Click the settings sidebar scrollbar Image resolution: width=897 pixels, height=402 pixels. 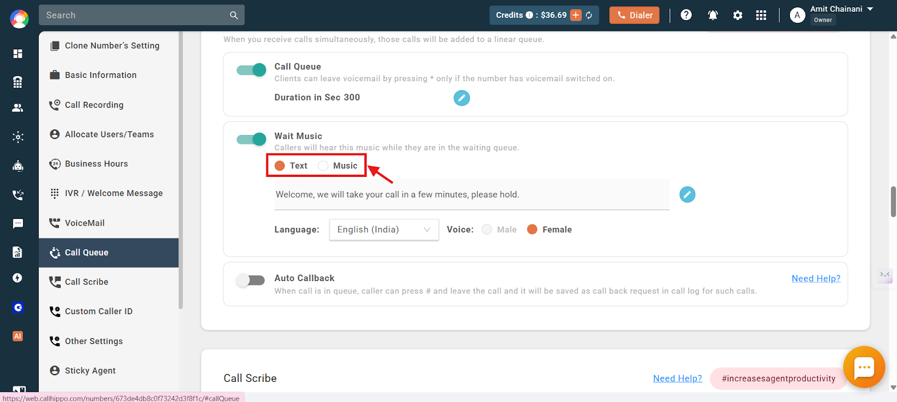181,170
